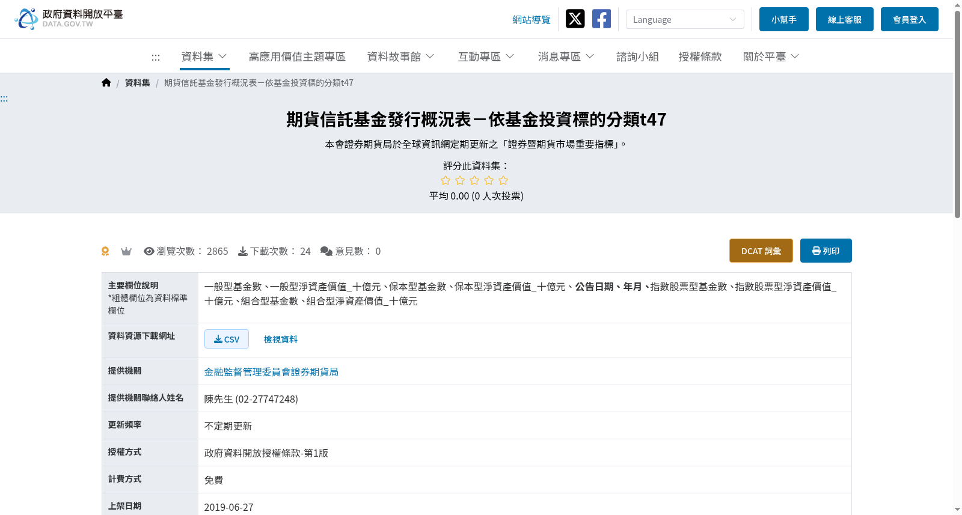Click the ::: content anchor at left edge
Screen dimensions: 962x515
(4, 99)
